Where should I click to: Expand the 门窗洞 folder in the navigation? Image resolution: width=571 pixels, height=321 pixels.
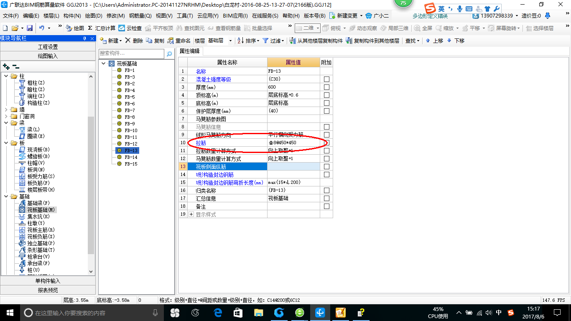6,116
